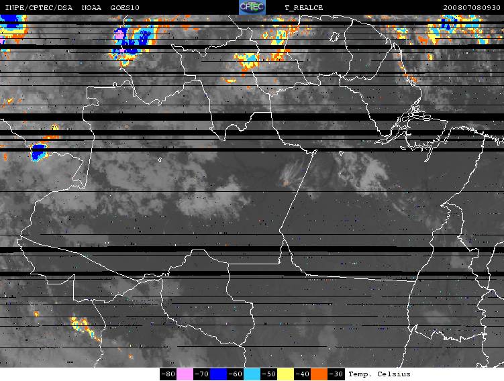
Task: Click the NOAA label in the header
Action: pyautogui.click(x=91, y=7)
